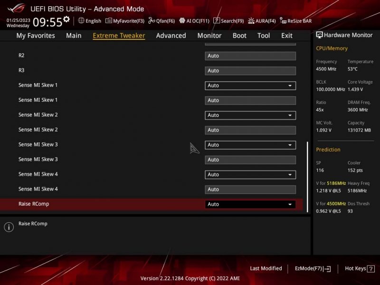380x285 pixels.
Task: Click the R3 Auto input field
Action: click(x=250, y=71)
